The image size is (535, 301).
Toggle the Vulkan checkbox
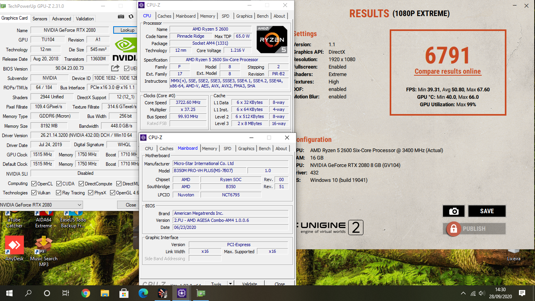click(34, 192)
